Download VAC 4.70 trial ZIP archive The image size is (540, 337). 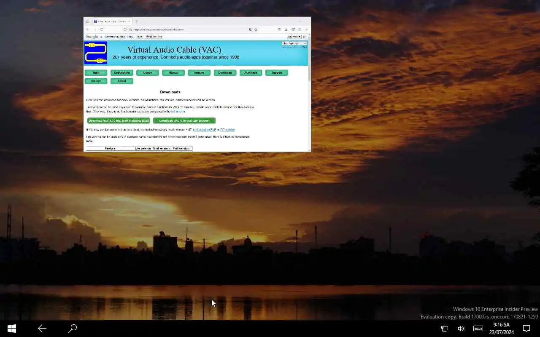point(184,120)
